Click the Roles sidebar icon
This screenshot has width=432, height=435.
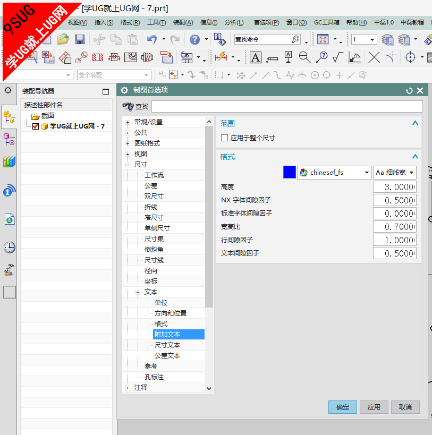pos(9,269)
